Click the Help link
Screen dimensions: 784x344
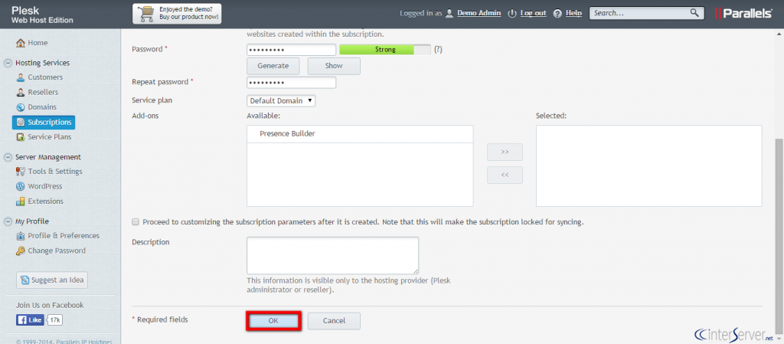tap(573, 14)
